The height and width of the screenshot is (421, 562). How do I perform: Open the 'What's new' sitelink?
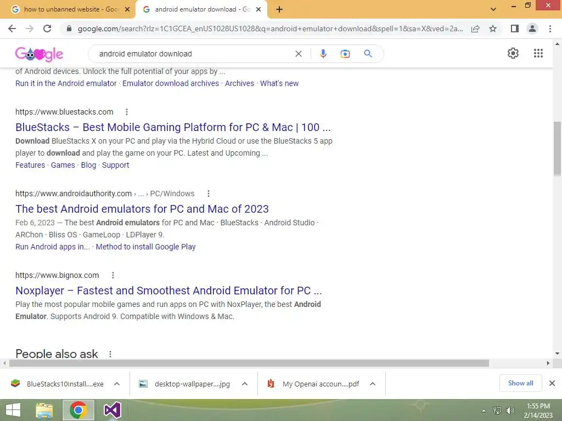point(279,83)
